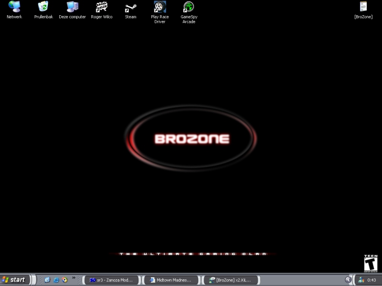Click the taskbar clock showing 0:43
Screen dimensions: 382x286
tap(371, 280)
